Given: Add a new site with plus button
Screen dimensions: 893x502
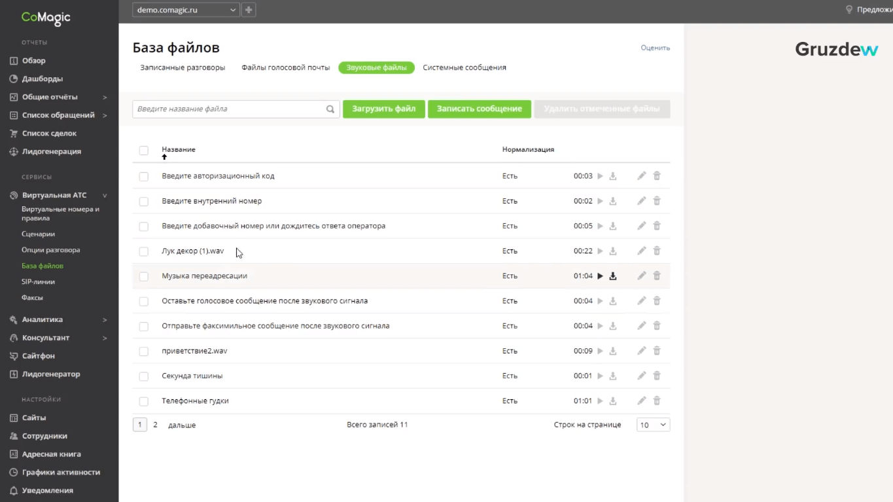Looking at the screenshot, I should (x=249, y=10).
